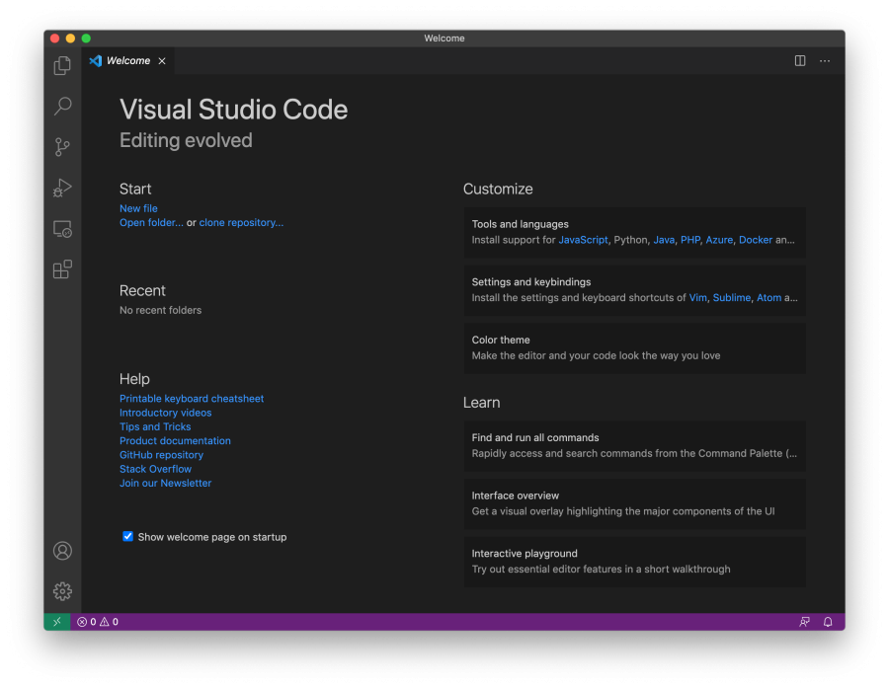889x688 pixels.
Task: Open the editor More Actions ellipsis
Action: [825, 60]
